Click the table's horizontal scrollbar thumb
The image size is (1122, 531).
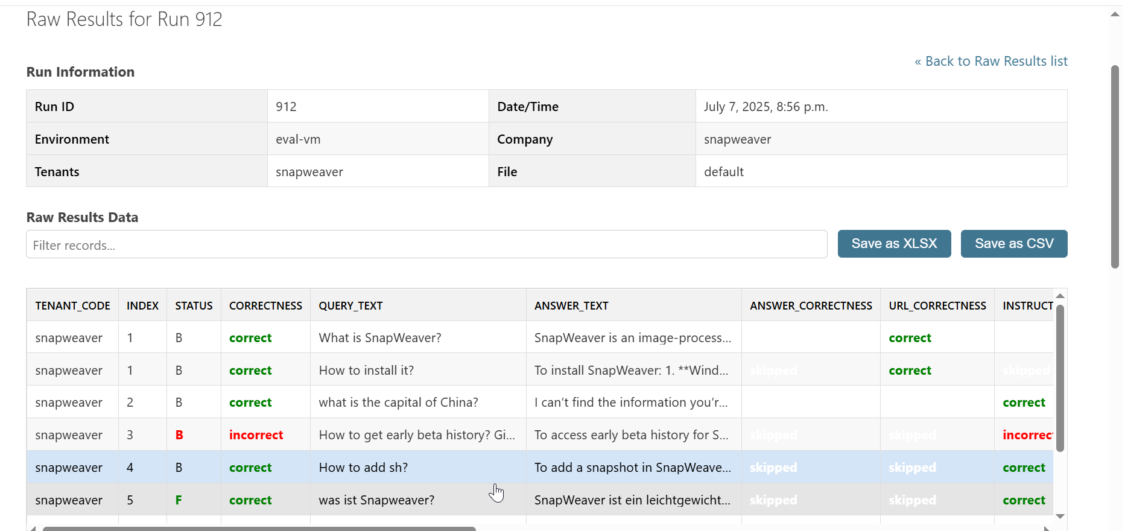pyautogui.click(x=259, y=529)
